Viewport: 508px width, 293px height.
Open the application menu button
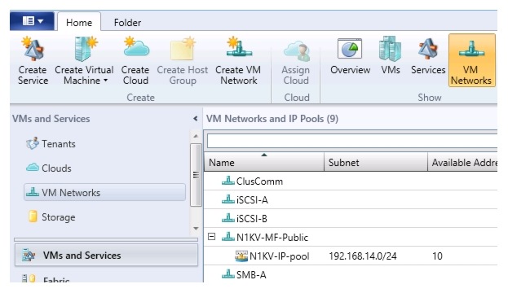click(x=32, y=21)
